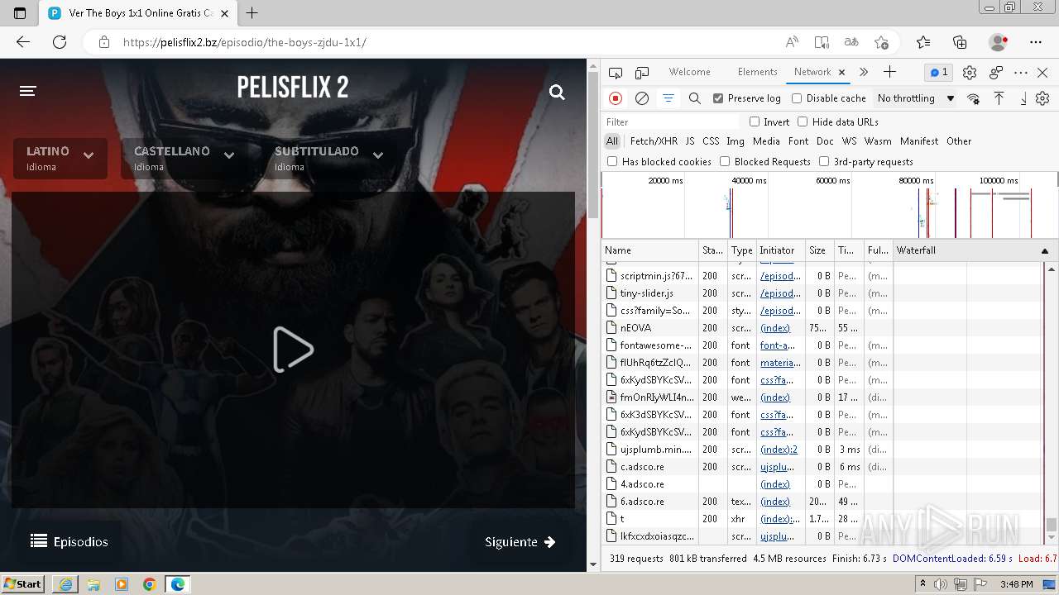Image resolution: width=1059 pixels, height=595 pixels.
Task: Expand the LATINO language dropdown
Action: pos(60,158)
